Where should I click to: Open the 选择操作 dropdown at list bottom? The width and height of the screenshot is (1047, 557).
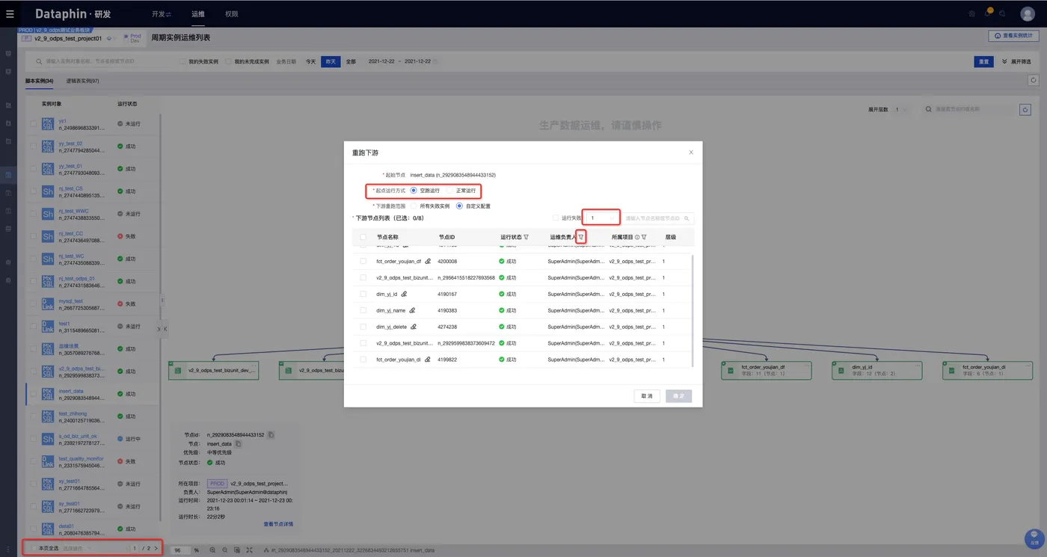pyautogui.click(x=77, y=549)
